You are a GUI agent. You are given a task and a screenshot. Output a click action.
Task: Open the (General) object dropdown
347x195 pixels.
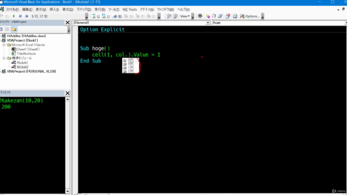coord(208,23)
